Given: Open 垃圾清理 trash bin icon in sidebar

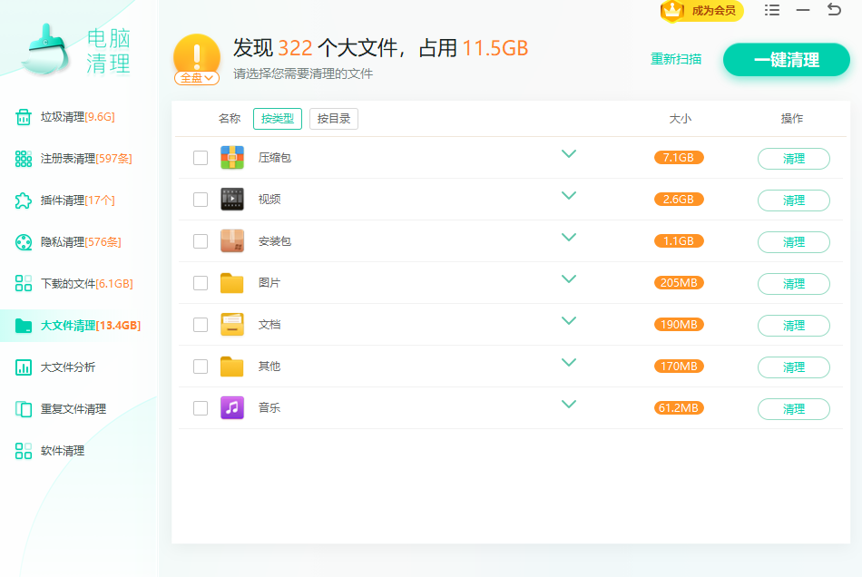Looking at the screenshot, I should (x=24, y=117).
